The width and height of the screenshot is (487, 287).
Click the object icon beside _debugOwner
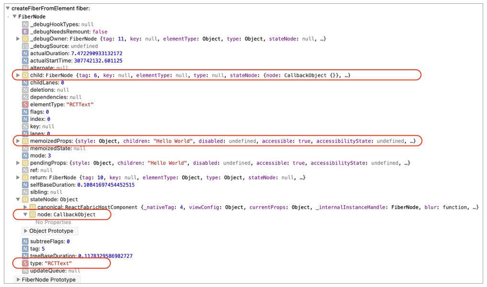pos(25,39)
